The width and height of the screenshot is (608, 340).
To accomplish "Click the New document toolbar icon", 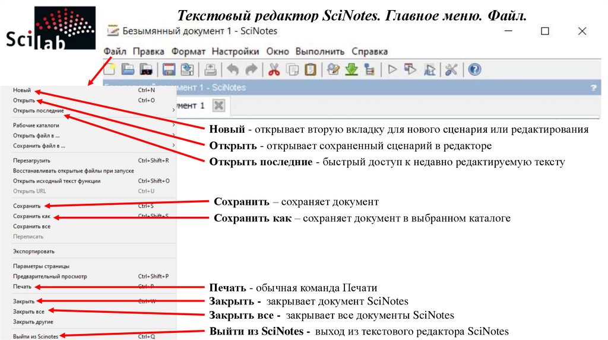I will click(x=110, y=69).
